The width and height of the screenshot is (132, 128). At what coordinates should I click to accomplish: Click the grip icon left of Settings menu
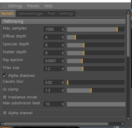(3, 6)
